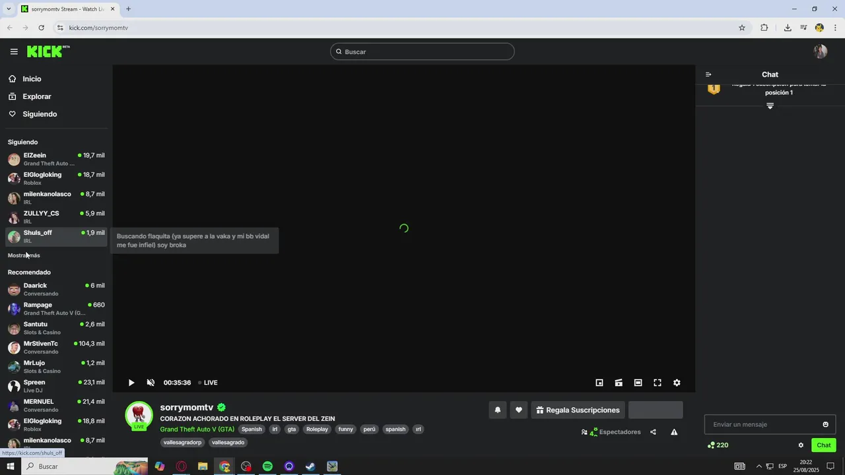Image resolution: width=845 pixels, height=475 pixels.
Task: Share the stream via share icon
Action: pos(653,432)
